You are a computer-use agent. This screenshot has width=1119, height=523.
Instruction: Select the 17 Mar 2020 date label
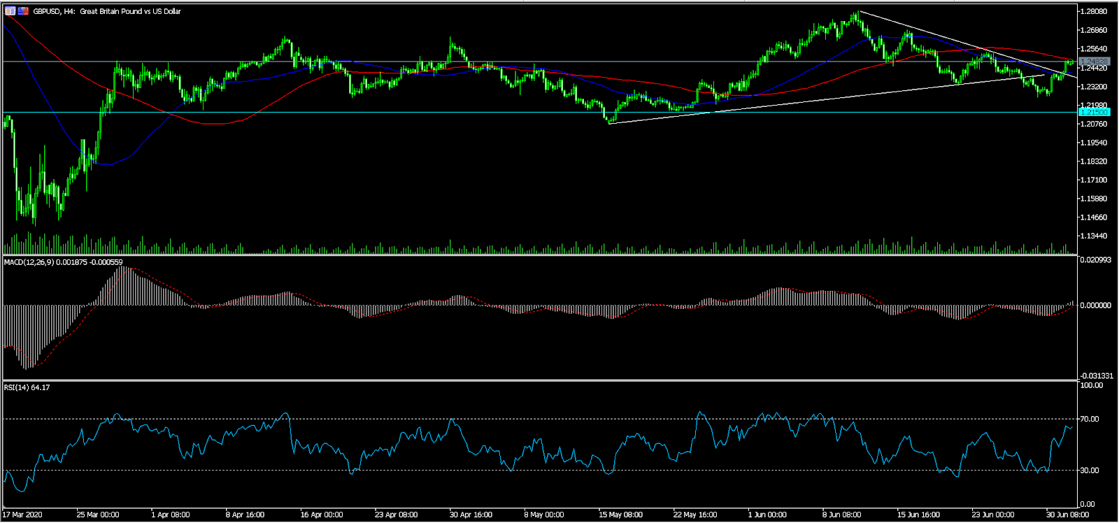(22, 515)
